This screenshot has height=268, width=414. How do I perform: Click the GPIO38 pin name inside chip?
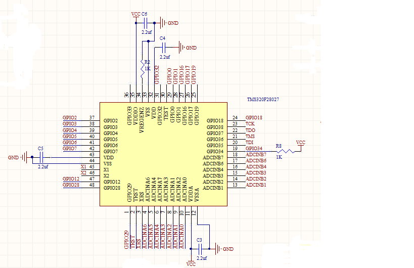pos(215,127)
